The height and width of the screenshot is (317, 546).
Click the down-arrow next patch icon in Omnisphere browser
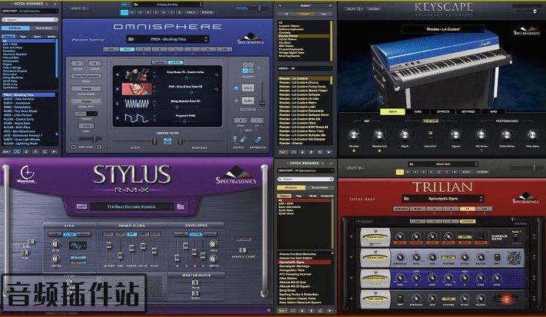pos(26,152)
